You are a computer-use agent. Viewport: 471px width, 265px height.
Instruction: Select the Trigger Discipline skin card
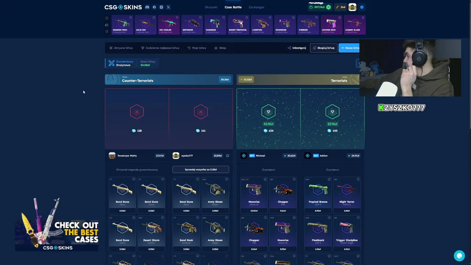tap(347, 233)
